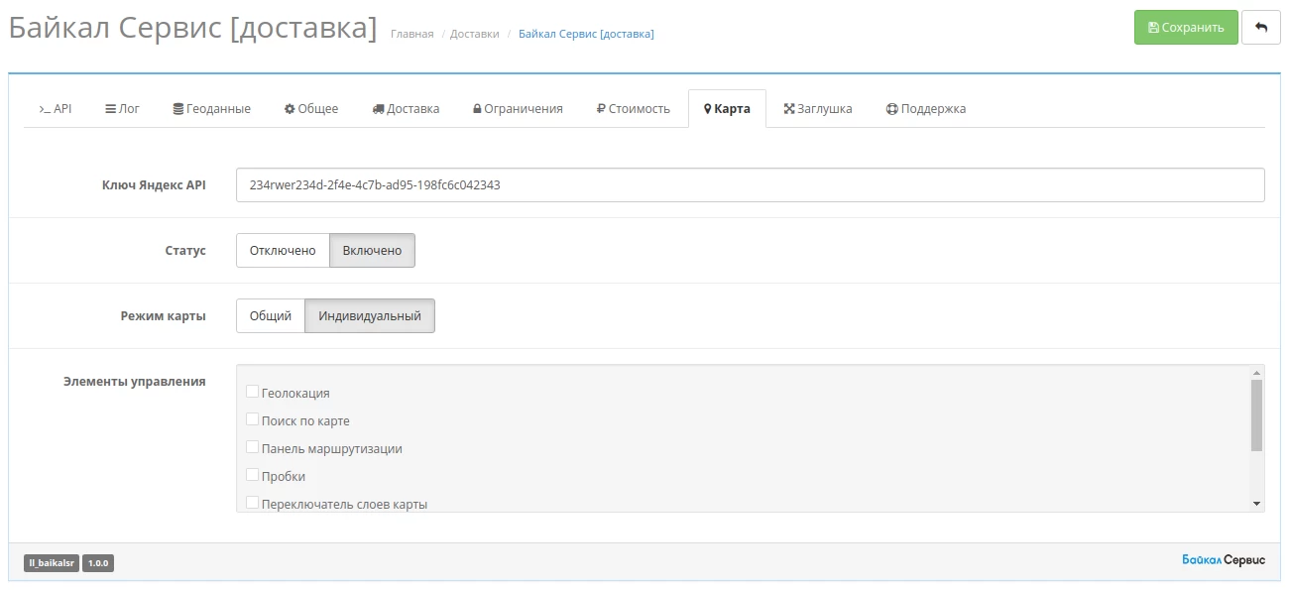Screen dimensions: 1289x590
Task: Open the Геоданные tab
Action: tap(211, 109)
